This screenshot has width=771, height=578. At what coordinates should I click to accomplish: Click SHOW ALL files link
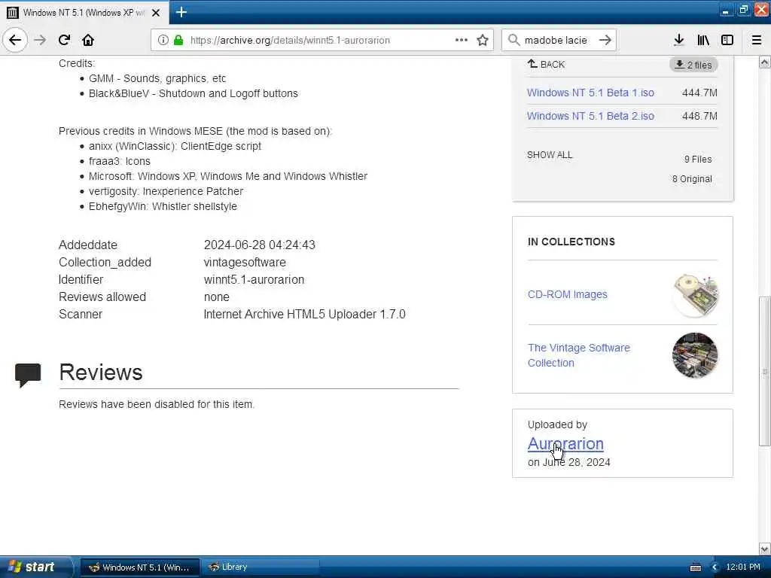click(x=549, y=155)
